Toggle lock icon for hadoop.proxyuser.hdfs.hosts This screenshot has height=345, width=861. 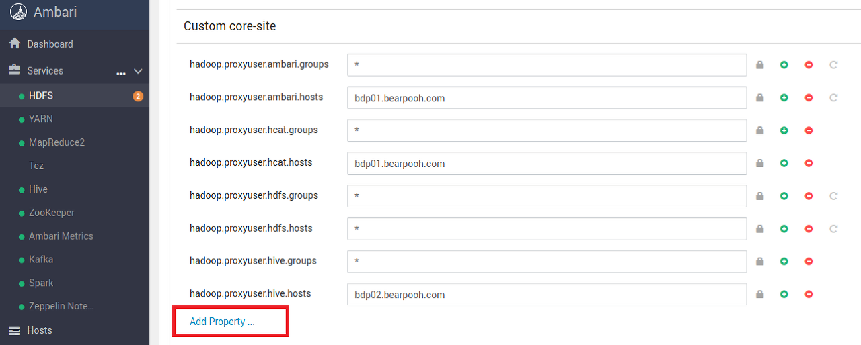[x=759, y=229]
